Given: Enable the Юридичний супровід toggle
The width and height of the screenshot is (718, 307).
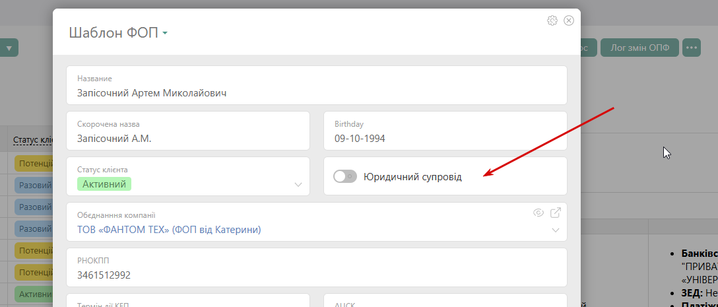Looking at the screenshot, I should [344, 176].
